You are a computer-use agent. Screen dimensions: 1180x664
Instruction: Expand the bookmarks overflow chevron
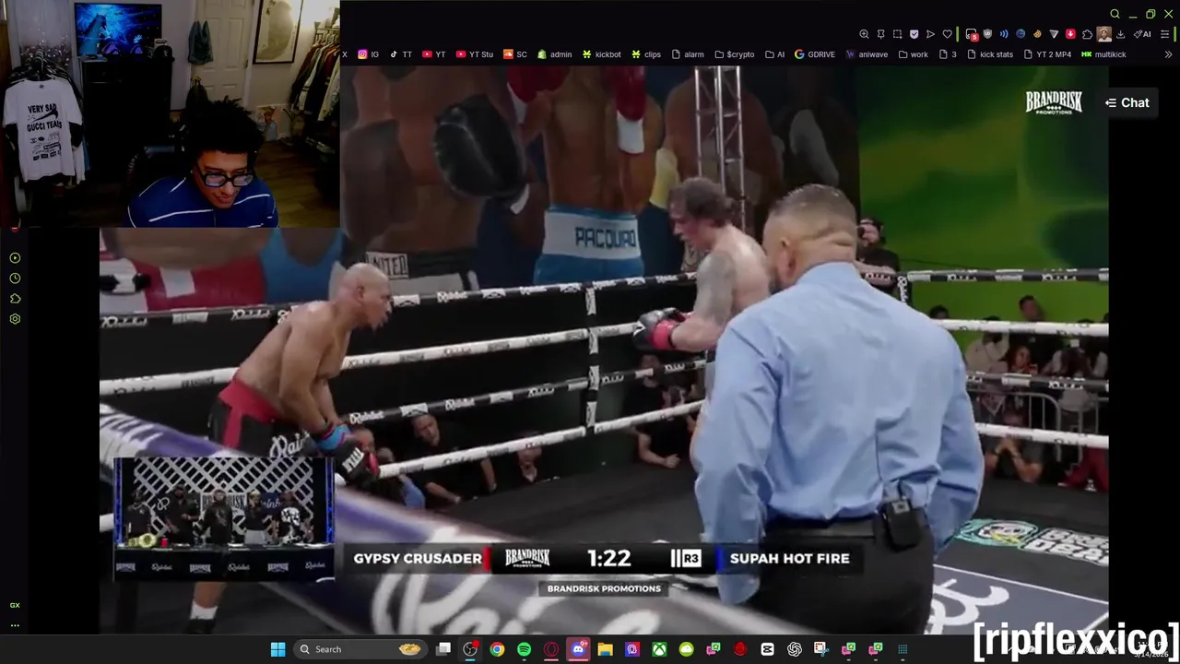click(x=1168, y=54)
